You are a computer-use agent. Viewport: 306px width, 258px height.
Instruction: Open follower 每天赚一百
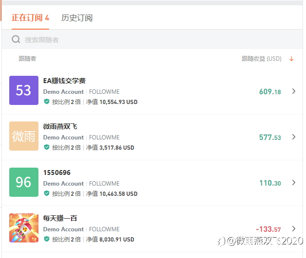(x=60, y=218)
